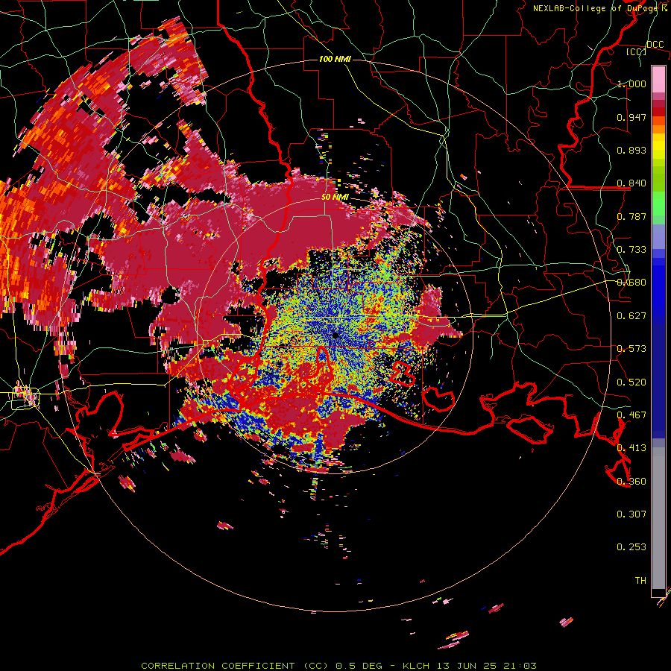Viewport: 671px width, 671px height.
Task: Click the KLCH station identifier
Action: 416,666
